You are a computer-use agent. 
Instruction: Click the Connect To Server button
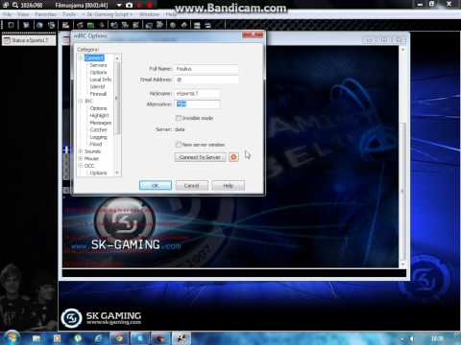[x=201, y=157]
